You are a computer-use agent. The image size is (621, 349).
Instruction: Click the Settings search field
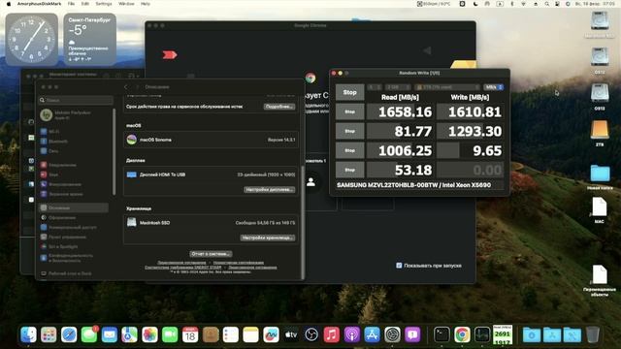[x=76, y=100]
